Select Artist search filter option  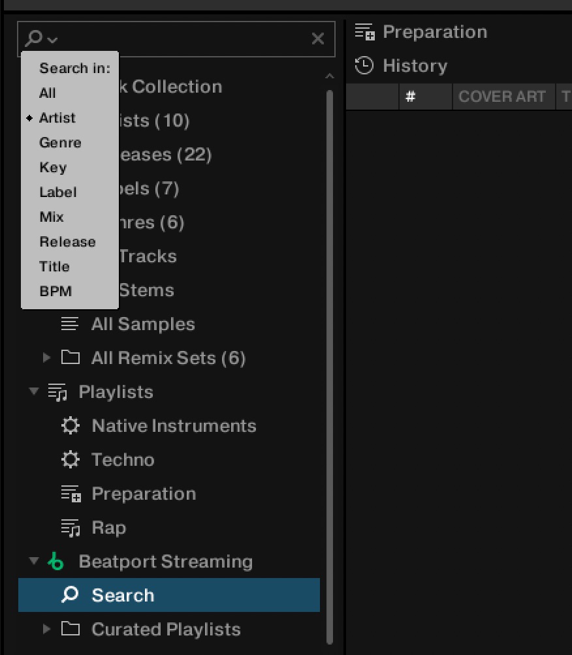[x=57, y=118]
